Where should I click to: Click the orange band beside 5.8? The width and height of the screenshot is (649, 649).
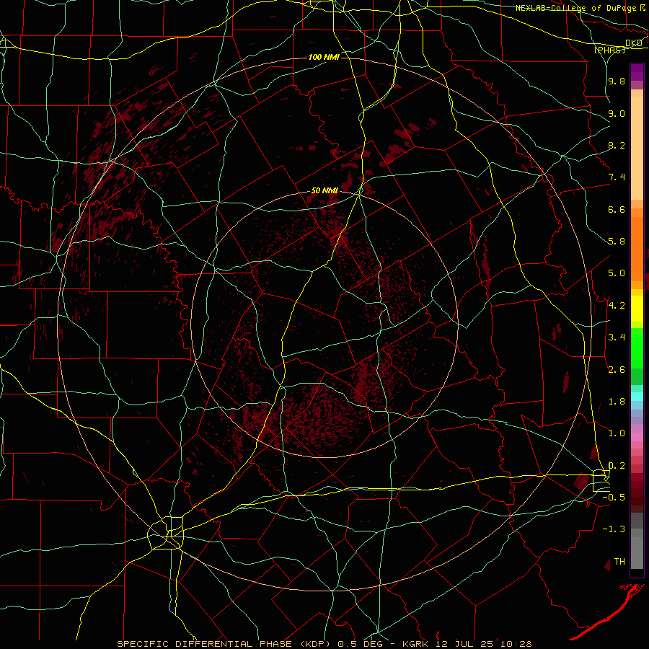[637, 248]
